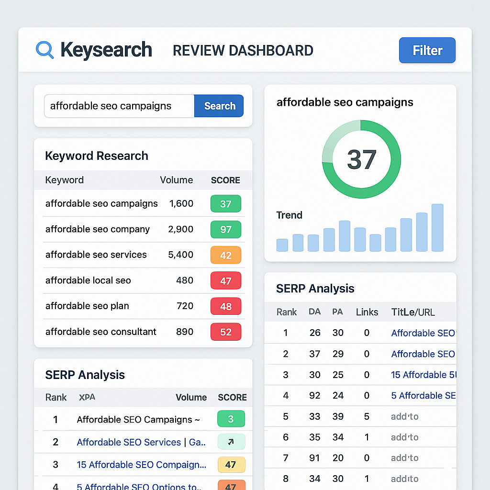Click the green 37 score badge for affordable seo campaigns
Image resolution: width=490 pixels, height=490 pixels.
pos(225,203)
